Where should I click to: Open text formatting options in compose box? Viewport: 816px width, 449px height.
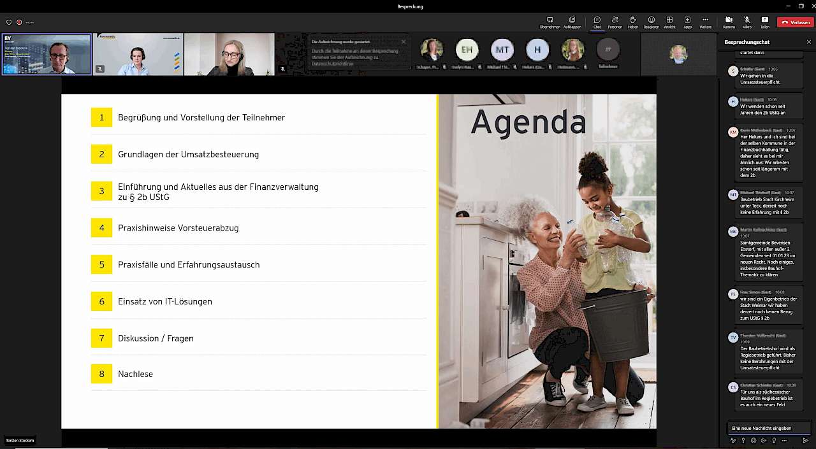point(733,441)
